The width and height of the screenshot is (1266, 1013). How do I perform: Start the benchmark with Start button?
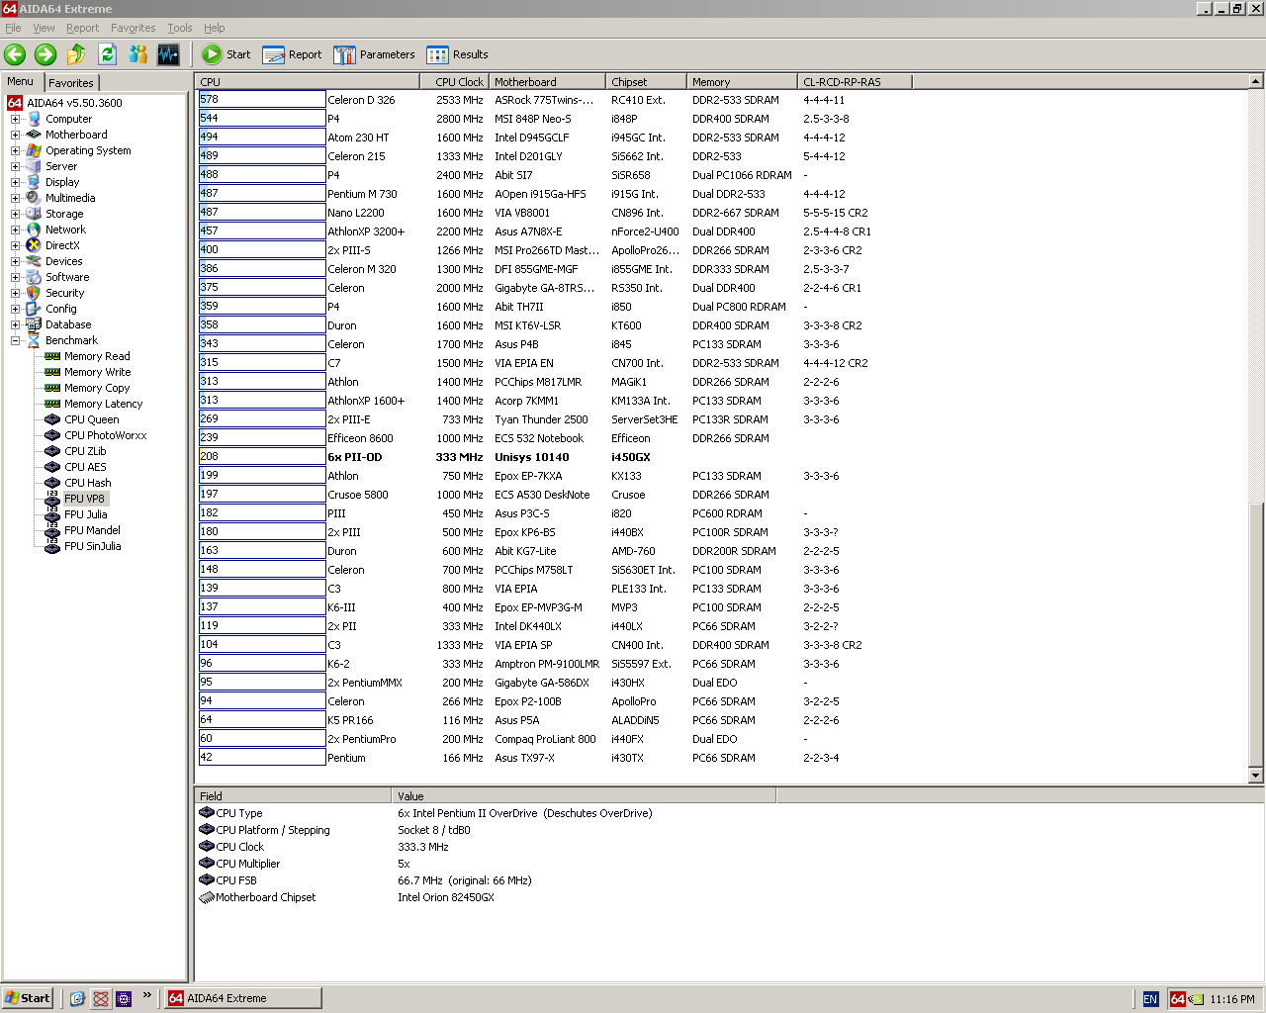pyautogui.click(x=226, y=54)
